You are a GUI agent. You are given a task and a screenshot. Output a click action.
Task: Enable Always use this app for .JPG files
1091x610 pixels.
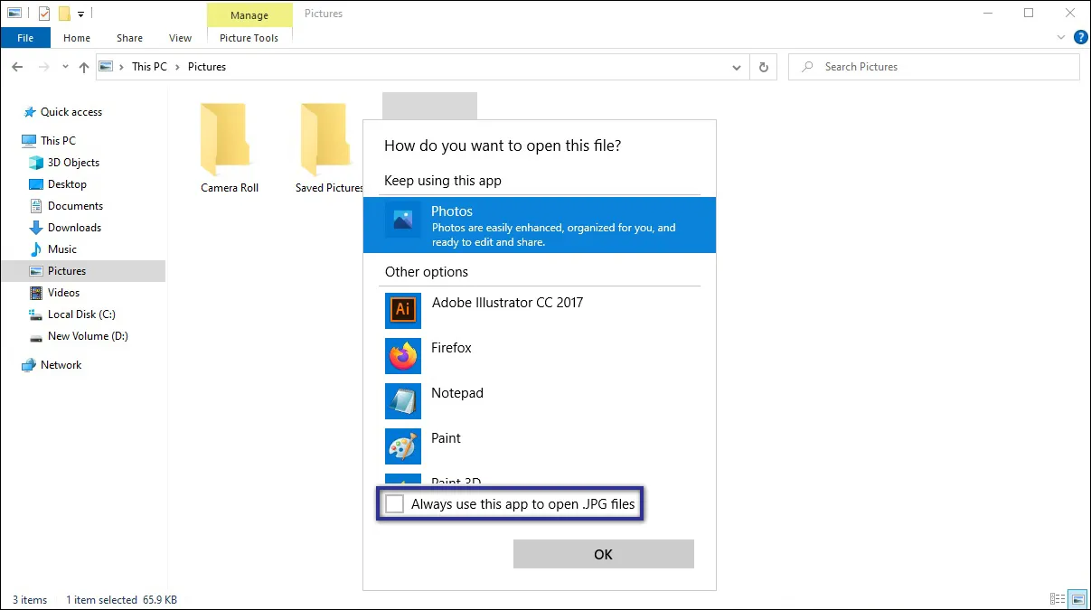pos(394,503)
